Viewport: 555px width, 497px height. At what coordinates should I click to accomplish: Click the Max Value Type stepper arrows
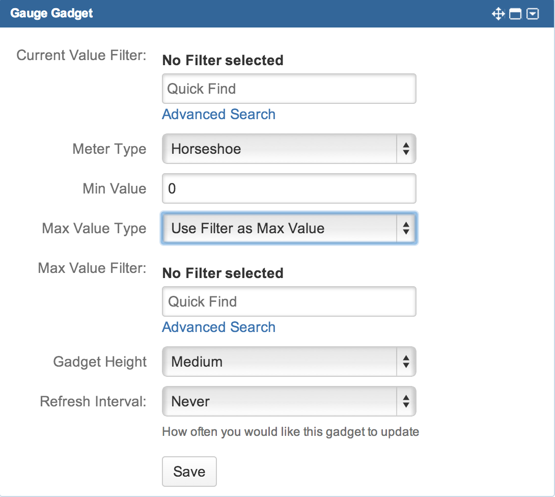tap(406, 228)
